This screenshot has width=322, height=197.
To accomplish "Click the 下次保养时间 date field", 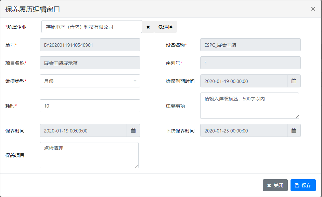I will [x=244, y=130].
